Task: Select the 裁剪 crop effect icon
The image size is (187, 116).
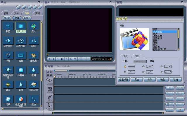Action: (8, 26)
